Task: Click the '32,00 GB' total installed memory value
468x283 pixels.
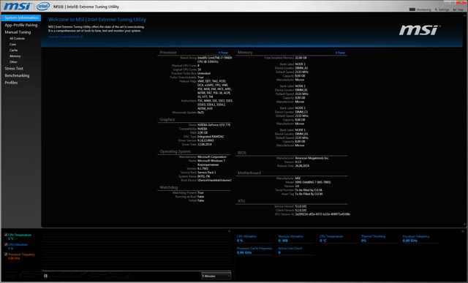Action: pyautogui.click(x=301, y=58)
